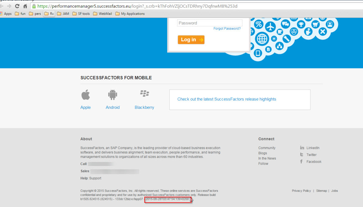The height and width of the screenshot is (207, 363).
Task: Click the airplane icon in cloud graphic
Action: pos(270,27)
